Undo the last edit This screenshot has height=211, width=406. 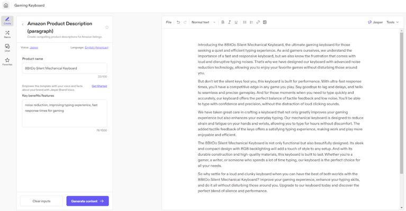(178, 22)
